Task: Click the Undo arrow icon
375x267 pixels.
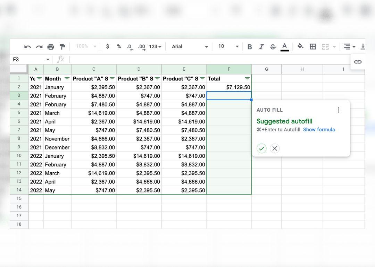Action: [28, 47]
